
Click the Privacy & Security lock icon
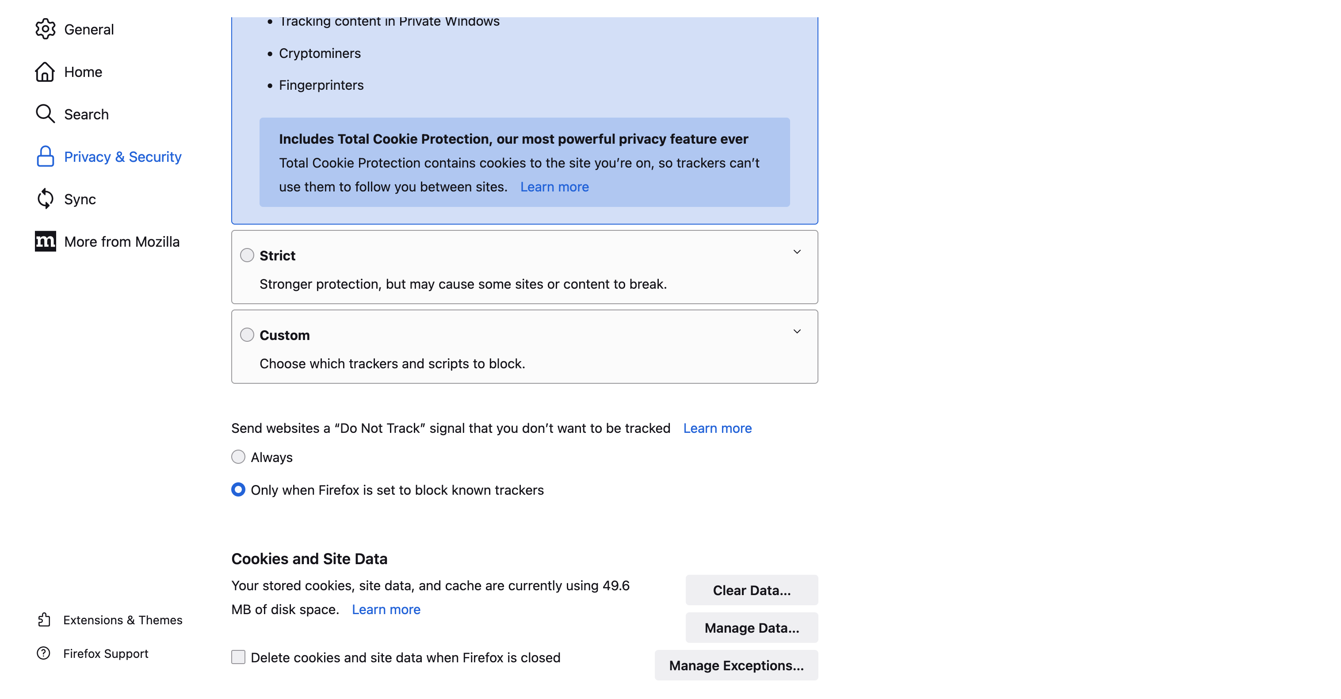[x=45, y=157]
